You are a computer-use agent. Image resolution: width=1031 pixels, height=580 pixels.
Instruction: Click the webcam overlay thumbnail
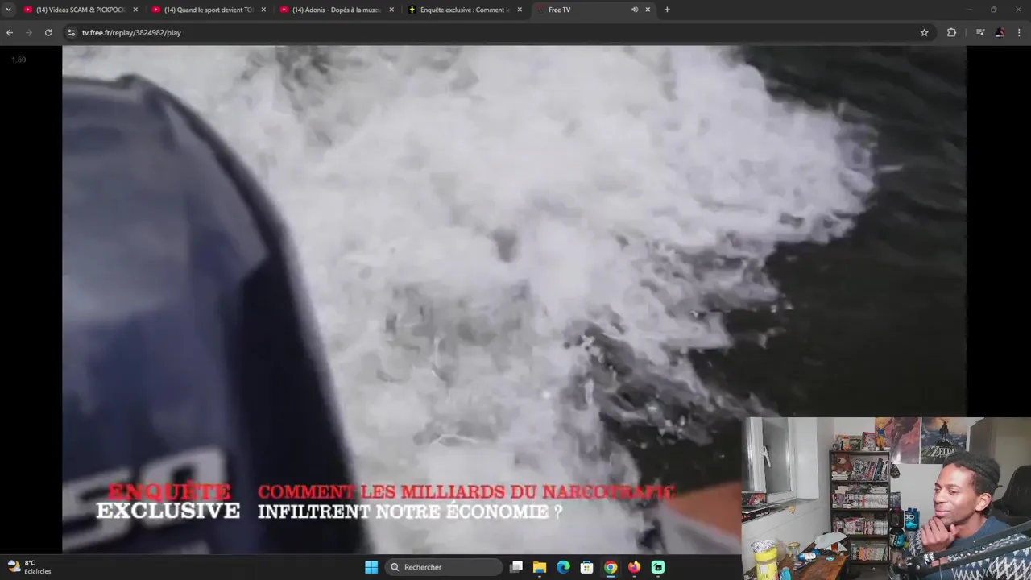[x=886, y=499]
